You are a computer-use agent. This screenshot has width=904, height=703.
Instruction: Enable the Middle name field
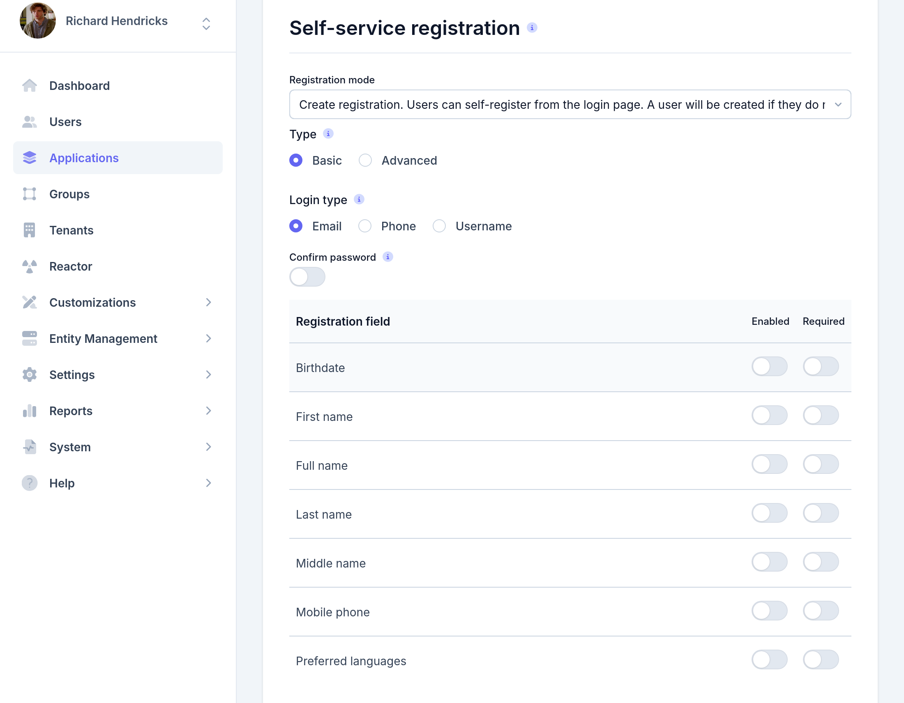770,562
